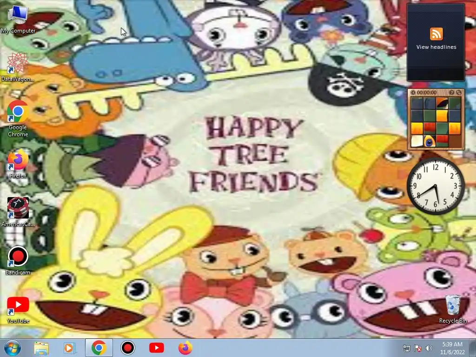
Task: Click the YouTube icon pinned in taskbar
Action: tap(157, 348)
